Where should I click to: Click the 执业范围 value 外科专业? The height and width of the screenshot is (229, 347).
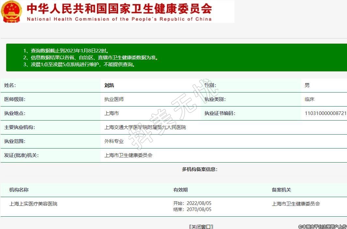114,141
